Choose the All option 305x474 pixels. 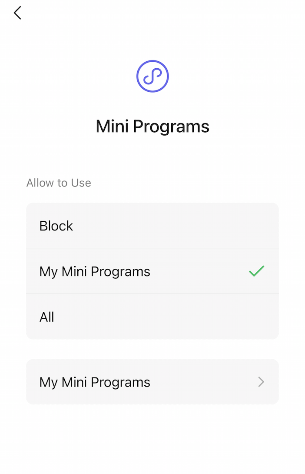coord(152,317)
